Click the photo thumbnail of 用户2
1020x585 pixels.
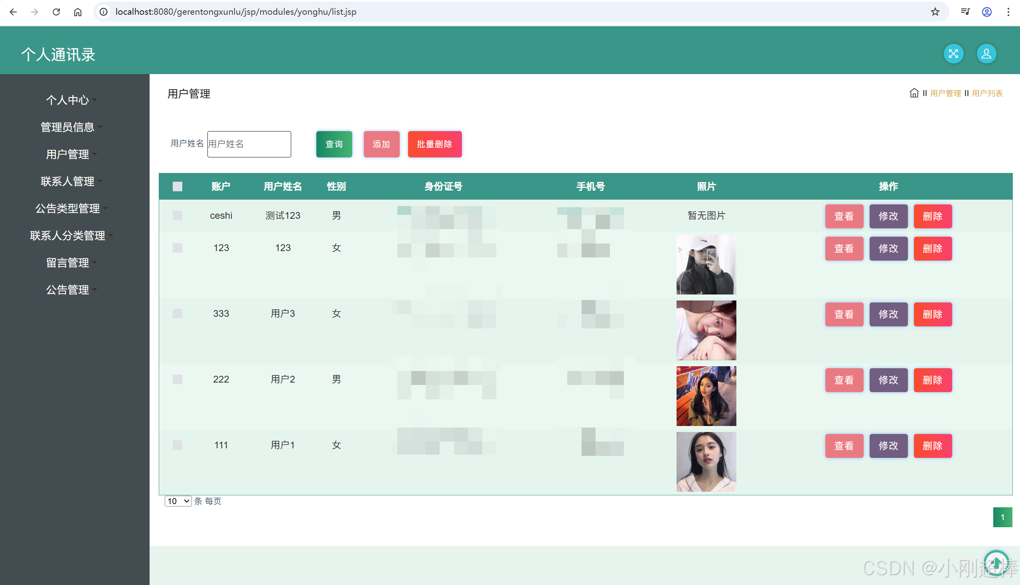point(706,396)
